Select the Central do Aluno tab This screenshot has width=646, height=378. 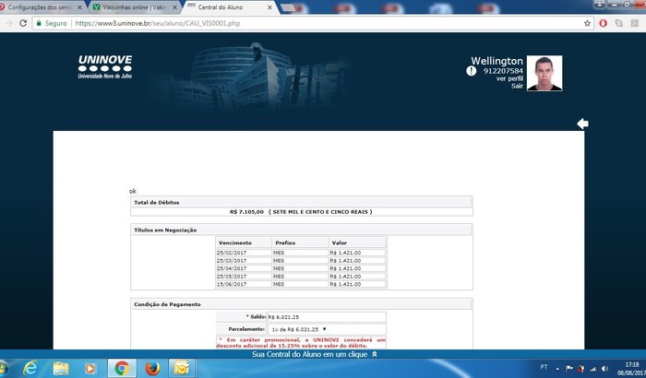click(230, 7)
